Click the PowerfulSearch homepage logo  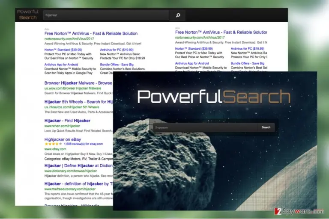[x=214, y=97]
